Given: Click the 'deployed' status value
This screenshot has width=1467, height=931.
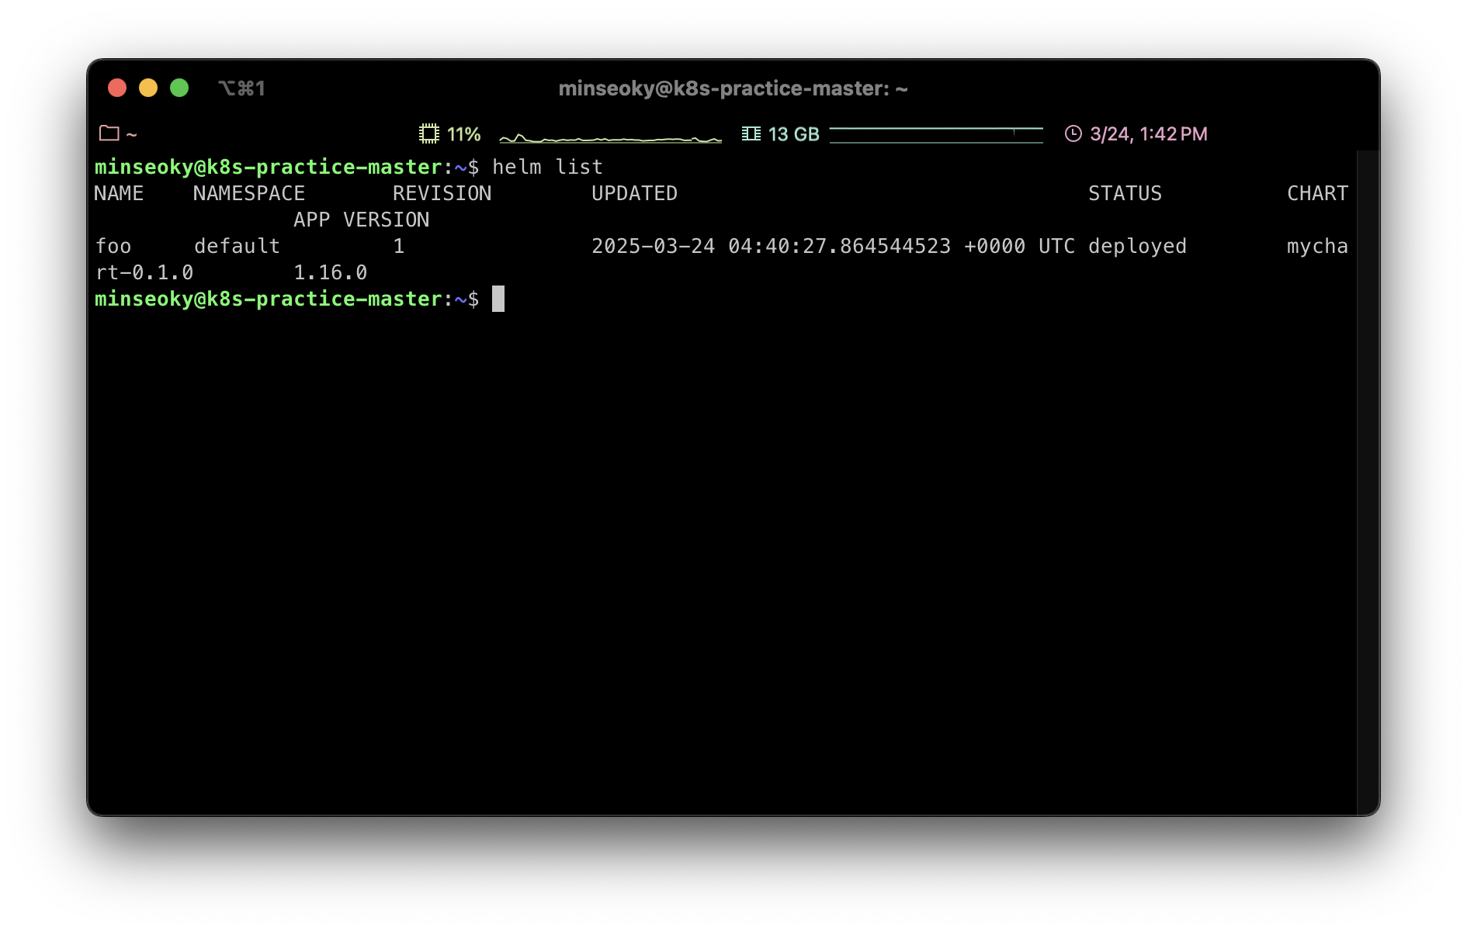Looking at the screenshot, I should click(1137, 246).
